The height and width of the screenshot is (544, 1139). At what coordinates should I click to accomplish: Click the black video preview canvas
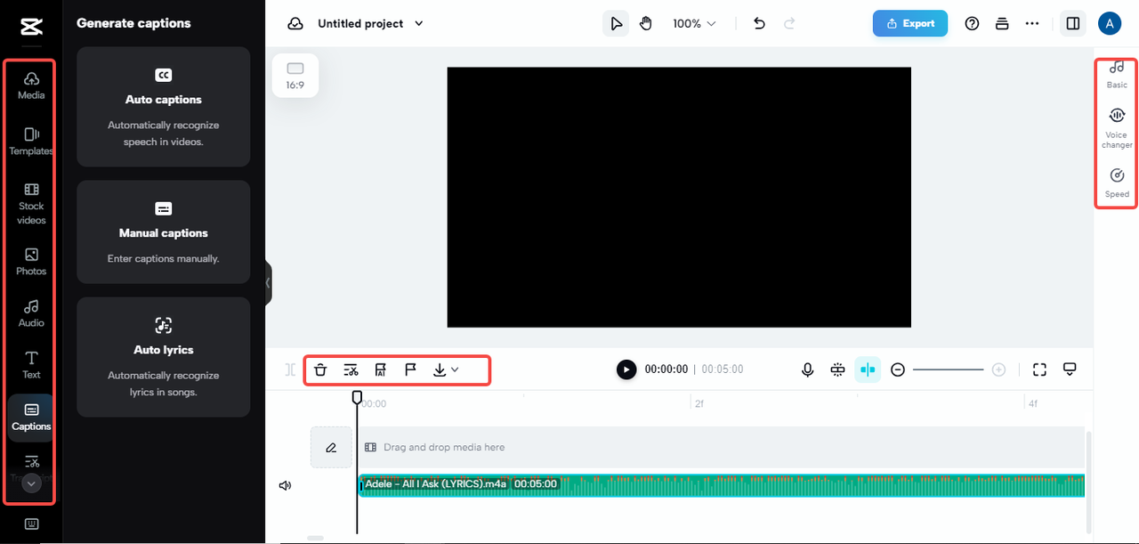pyautogui.click(x=679, y=197)
